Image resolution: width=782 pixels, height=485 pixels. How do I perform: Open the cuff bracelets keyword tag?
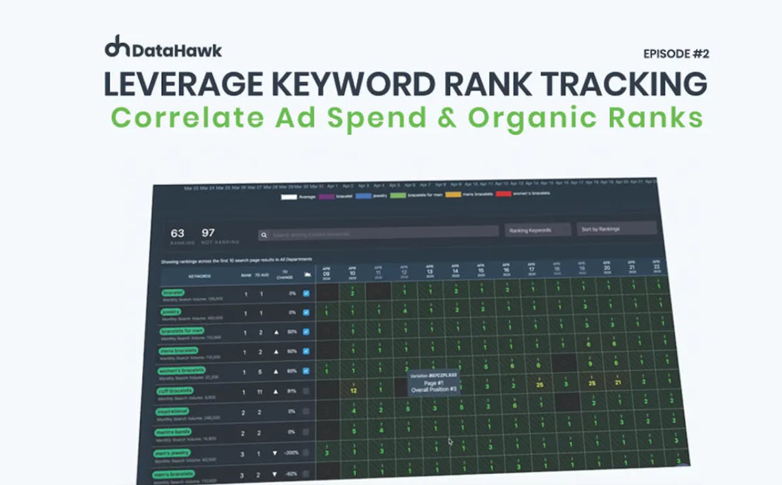pyautogui.click(x=176, y=391)
